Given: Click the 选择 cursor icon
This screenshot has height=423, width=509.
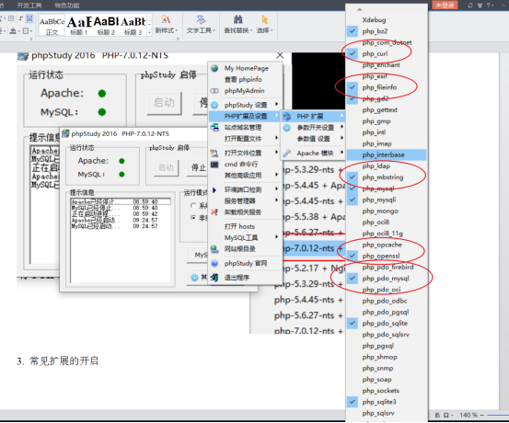Looking at the screenshot, I should point(264,20).
